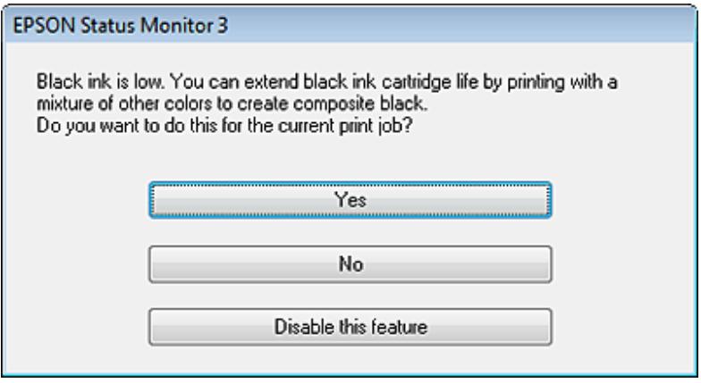Answer Yes for the current print job

[350, 200]
